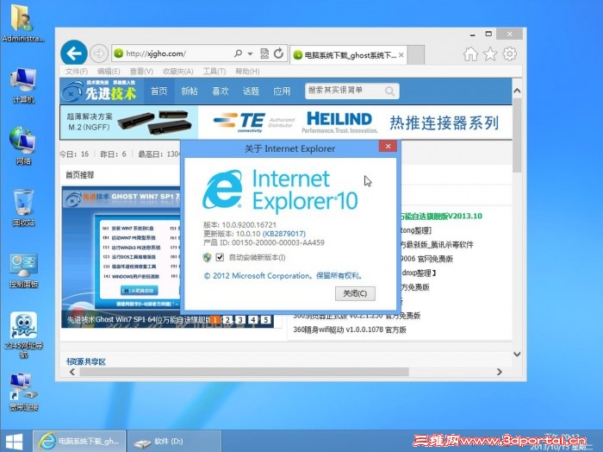Toggle compatibility view icon in address bar
603x452 pixels.
[x=264, y=53]
